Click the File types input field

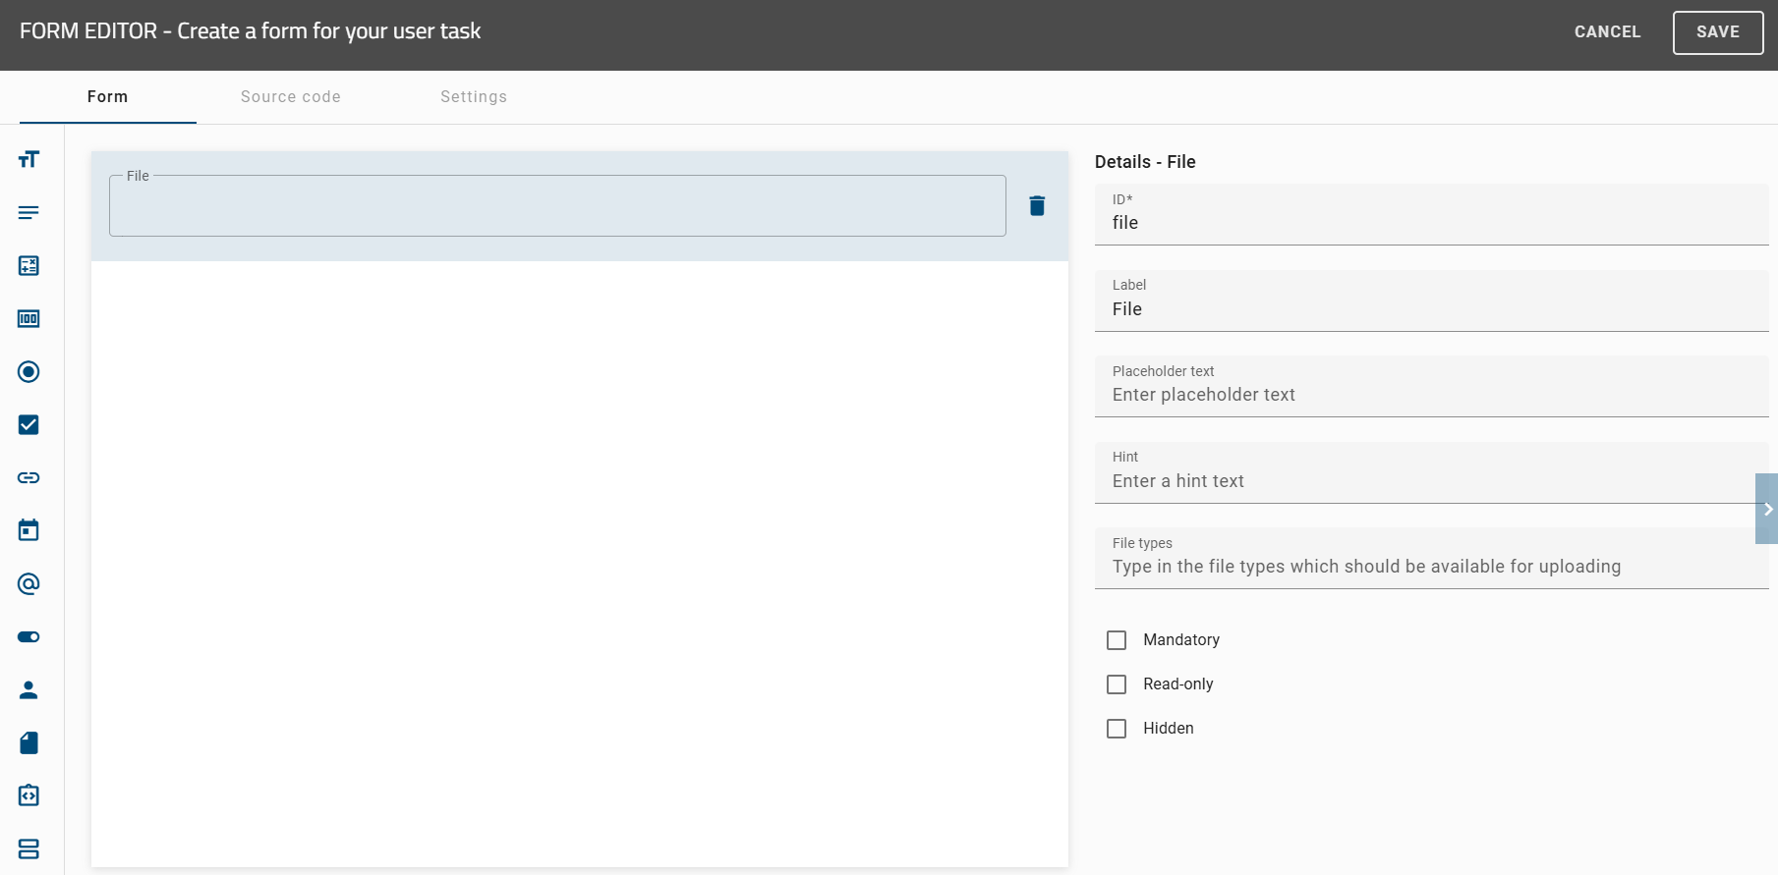(x=1432, y=558)
